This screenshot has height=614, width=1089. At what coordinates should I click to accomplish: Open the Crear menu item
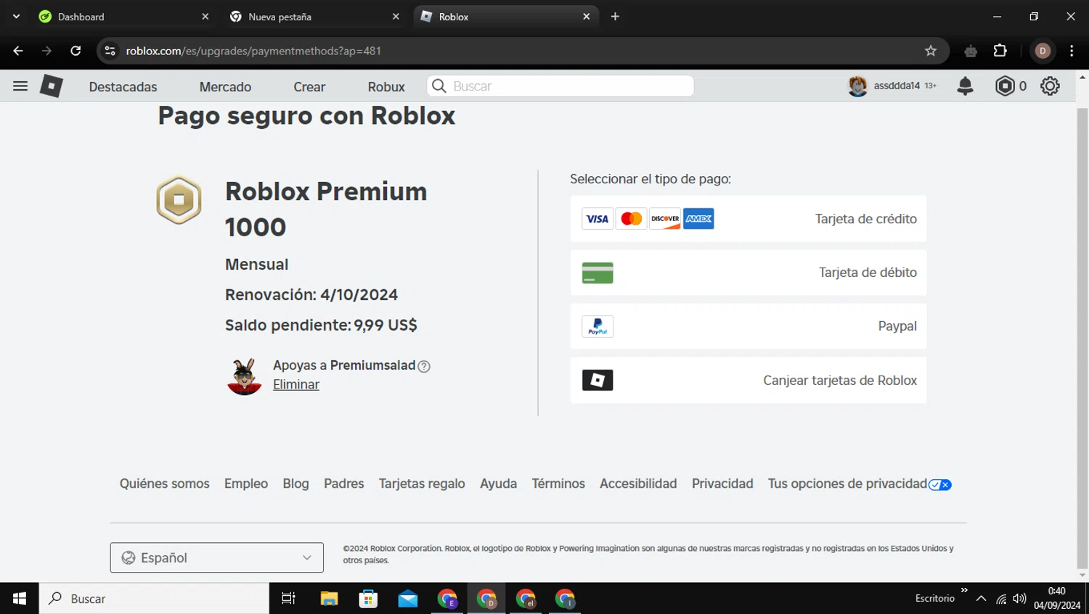point(309,87)
